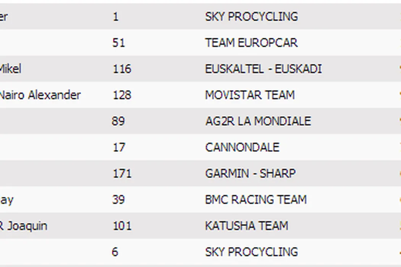
Task: Click SKY PROCYCLING in the bib 6 row
Action: tap(251, 252)
